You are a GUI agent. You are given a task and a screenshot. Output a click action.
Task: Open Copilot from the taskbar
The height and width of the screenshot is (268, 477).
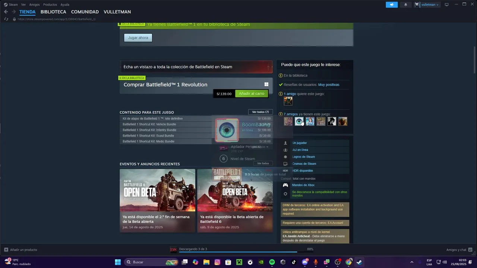click(x=196, y=262)
